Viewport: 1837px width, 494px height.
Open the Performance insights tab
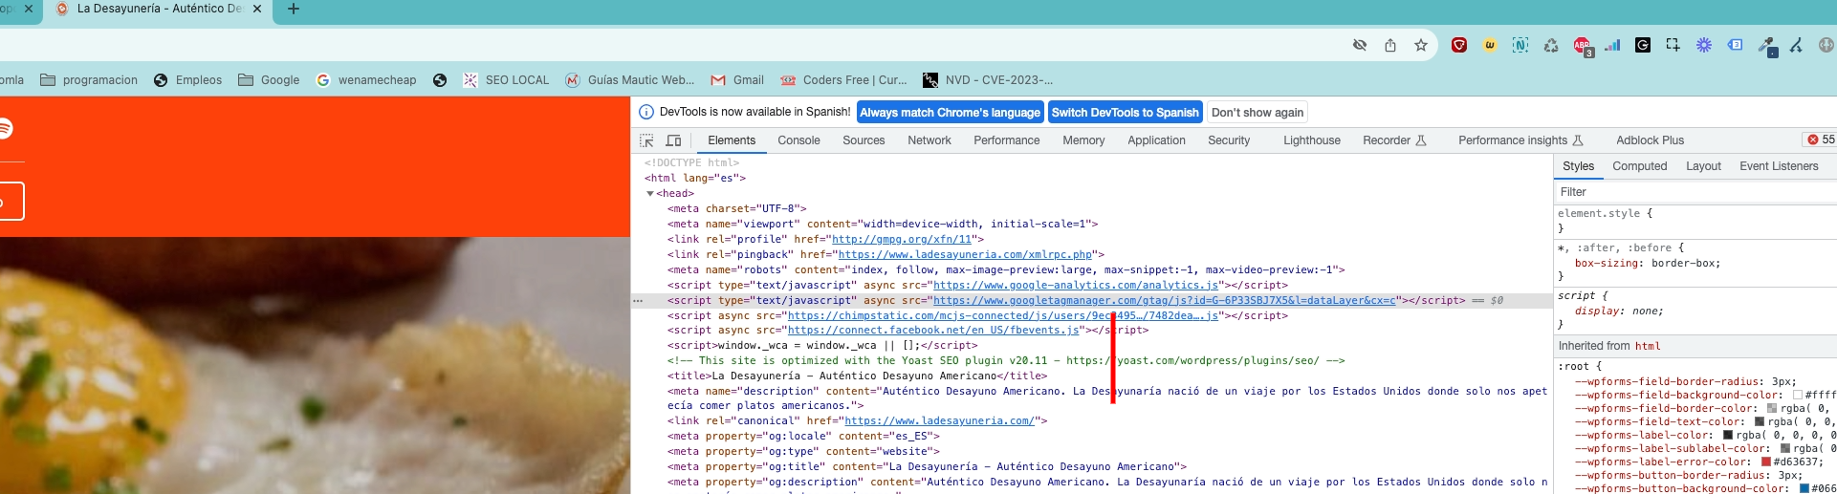pyautogui.click(x=1520, y=140)
